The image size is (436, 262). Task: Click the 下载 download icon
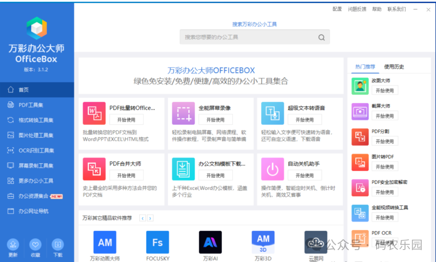tap(58, 244)
